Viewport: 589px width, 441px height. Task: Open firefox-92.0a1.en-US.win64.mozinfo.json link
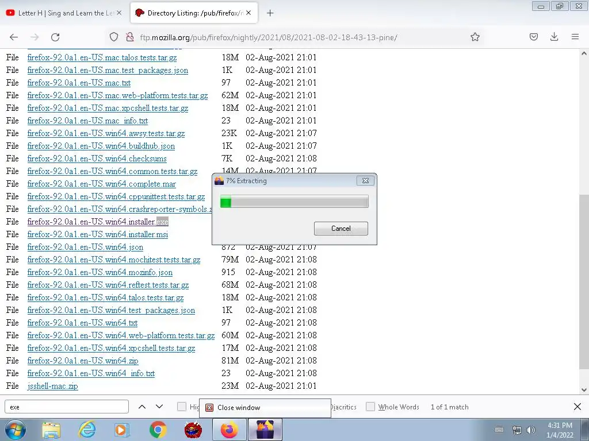(100, 272)
